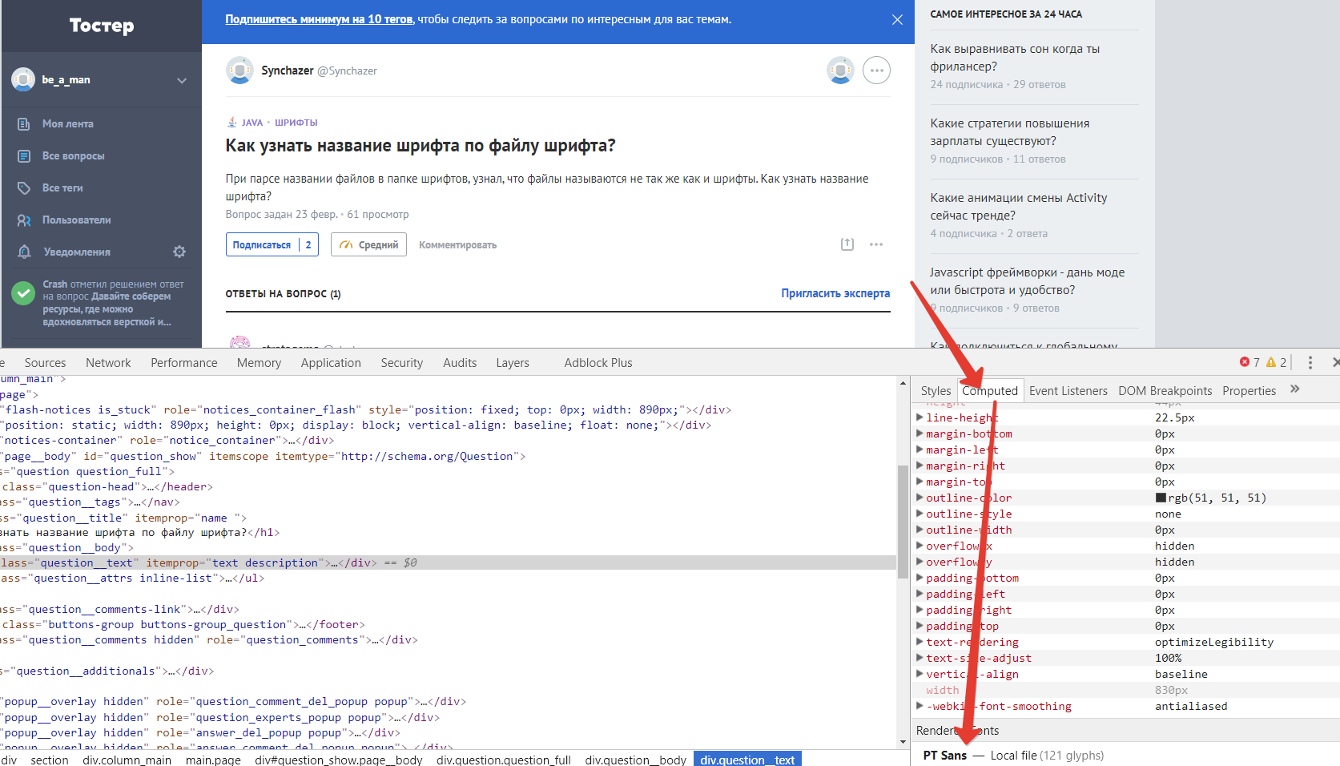Screen dimensions: 1340x766
Task: Click the yellow warning count icon
Action: 1271,362
